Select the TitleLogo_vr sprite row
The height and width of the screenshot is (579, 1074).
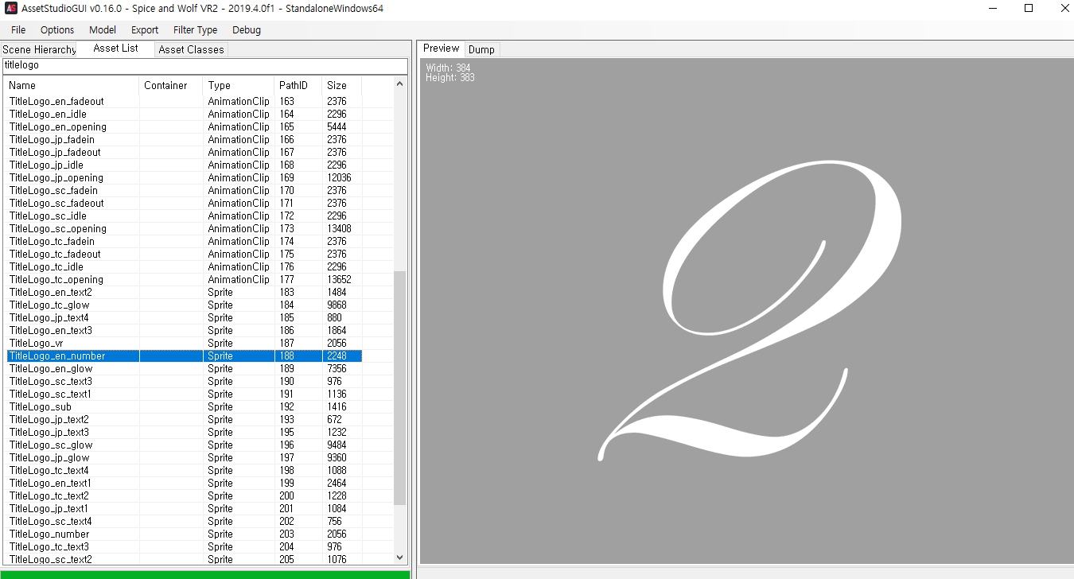point(185,343)
